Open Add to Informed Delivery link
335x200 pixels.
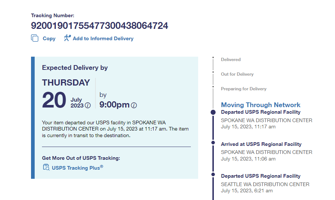(x=103, y=38)
